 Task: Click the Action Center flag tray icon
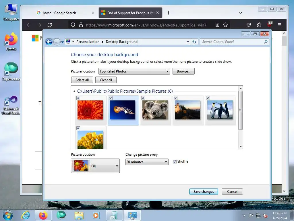coord(251,215)
